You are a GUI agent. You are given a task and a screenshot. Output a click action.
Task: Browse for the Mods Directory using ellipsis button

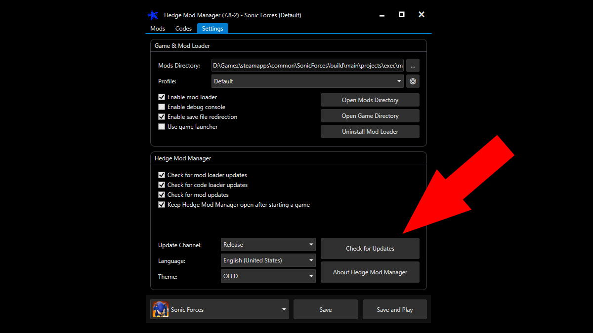413,65
